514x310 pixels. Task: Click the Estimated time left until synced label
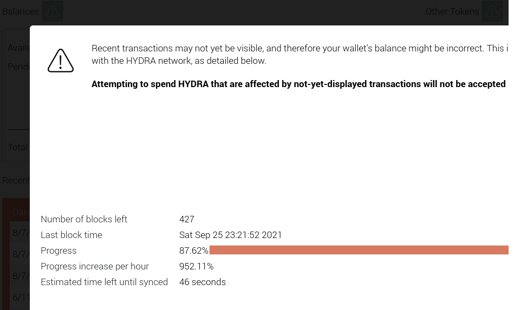[104, 282]
